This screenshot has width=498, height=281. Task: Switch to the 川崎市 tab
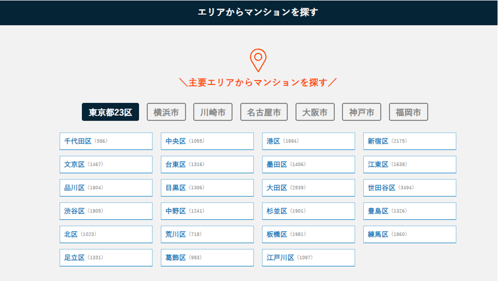(x=213, y=112)
